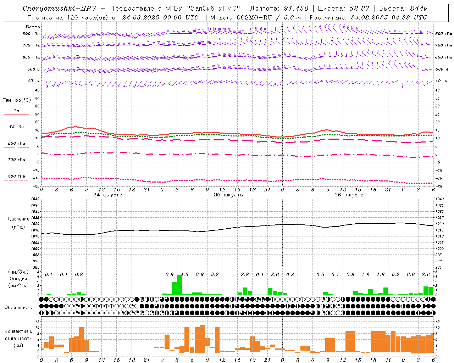Click the 0.5 precipitation value

point(320,275)
